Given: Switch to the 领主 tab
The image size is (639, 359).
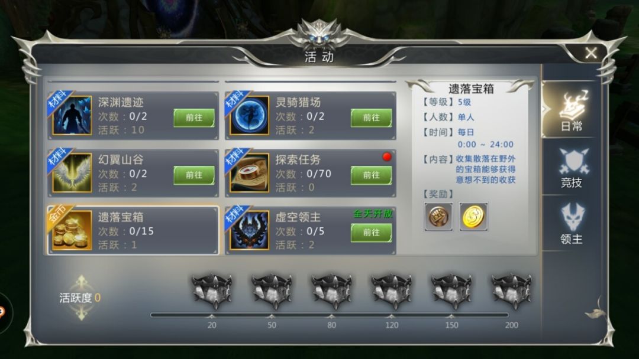Looking at the screenshot, I should (572, 224).
